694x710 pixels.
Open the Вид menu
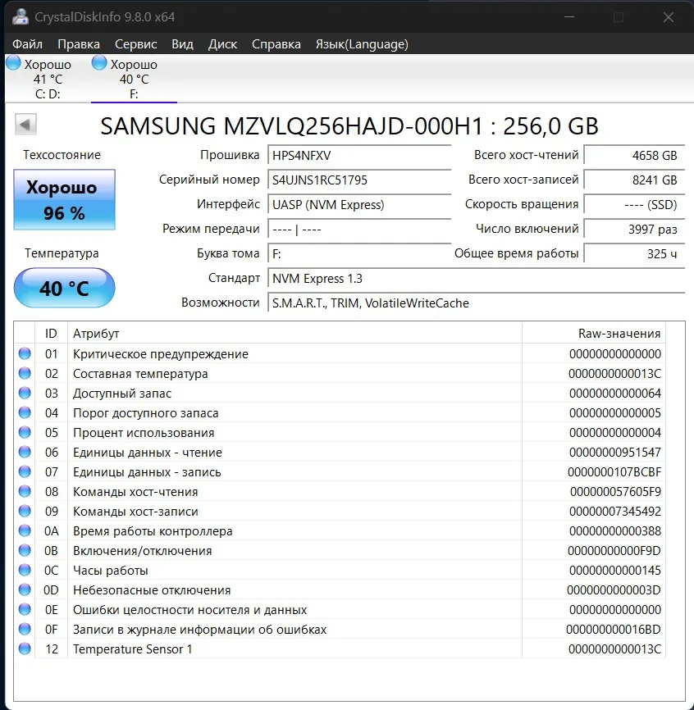point(182,44)
